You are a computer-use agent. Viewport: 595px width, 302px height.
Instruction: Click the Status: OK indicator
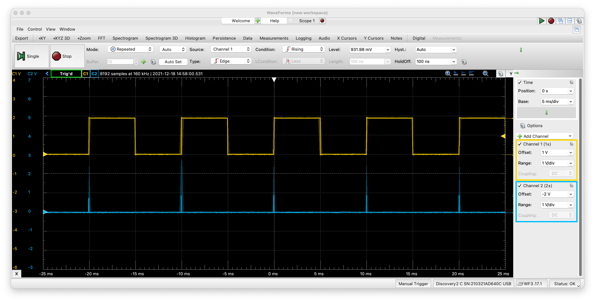565,284
